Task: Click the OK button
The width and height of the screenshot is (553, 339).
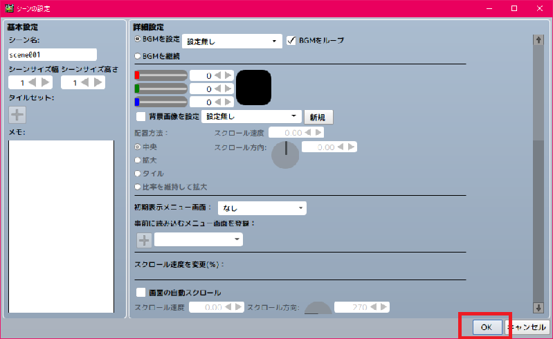Action: [x=487, y=327]
